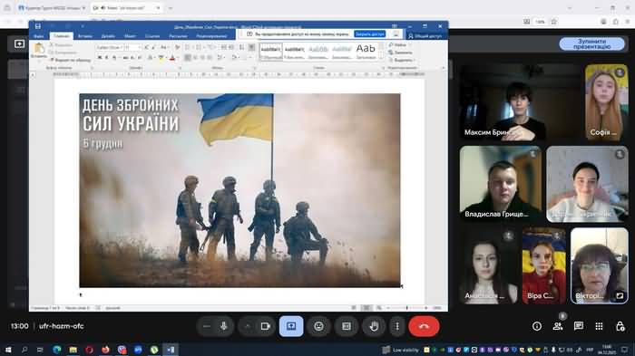Open Firefox from the Windows taskbar
This screenshot has height=356, width=635.
pyautogui.click(x=106, y=350)
